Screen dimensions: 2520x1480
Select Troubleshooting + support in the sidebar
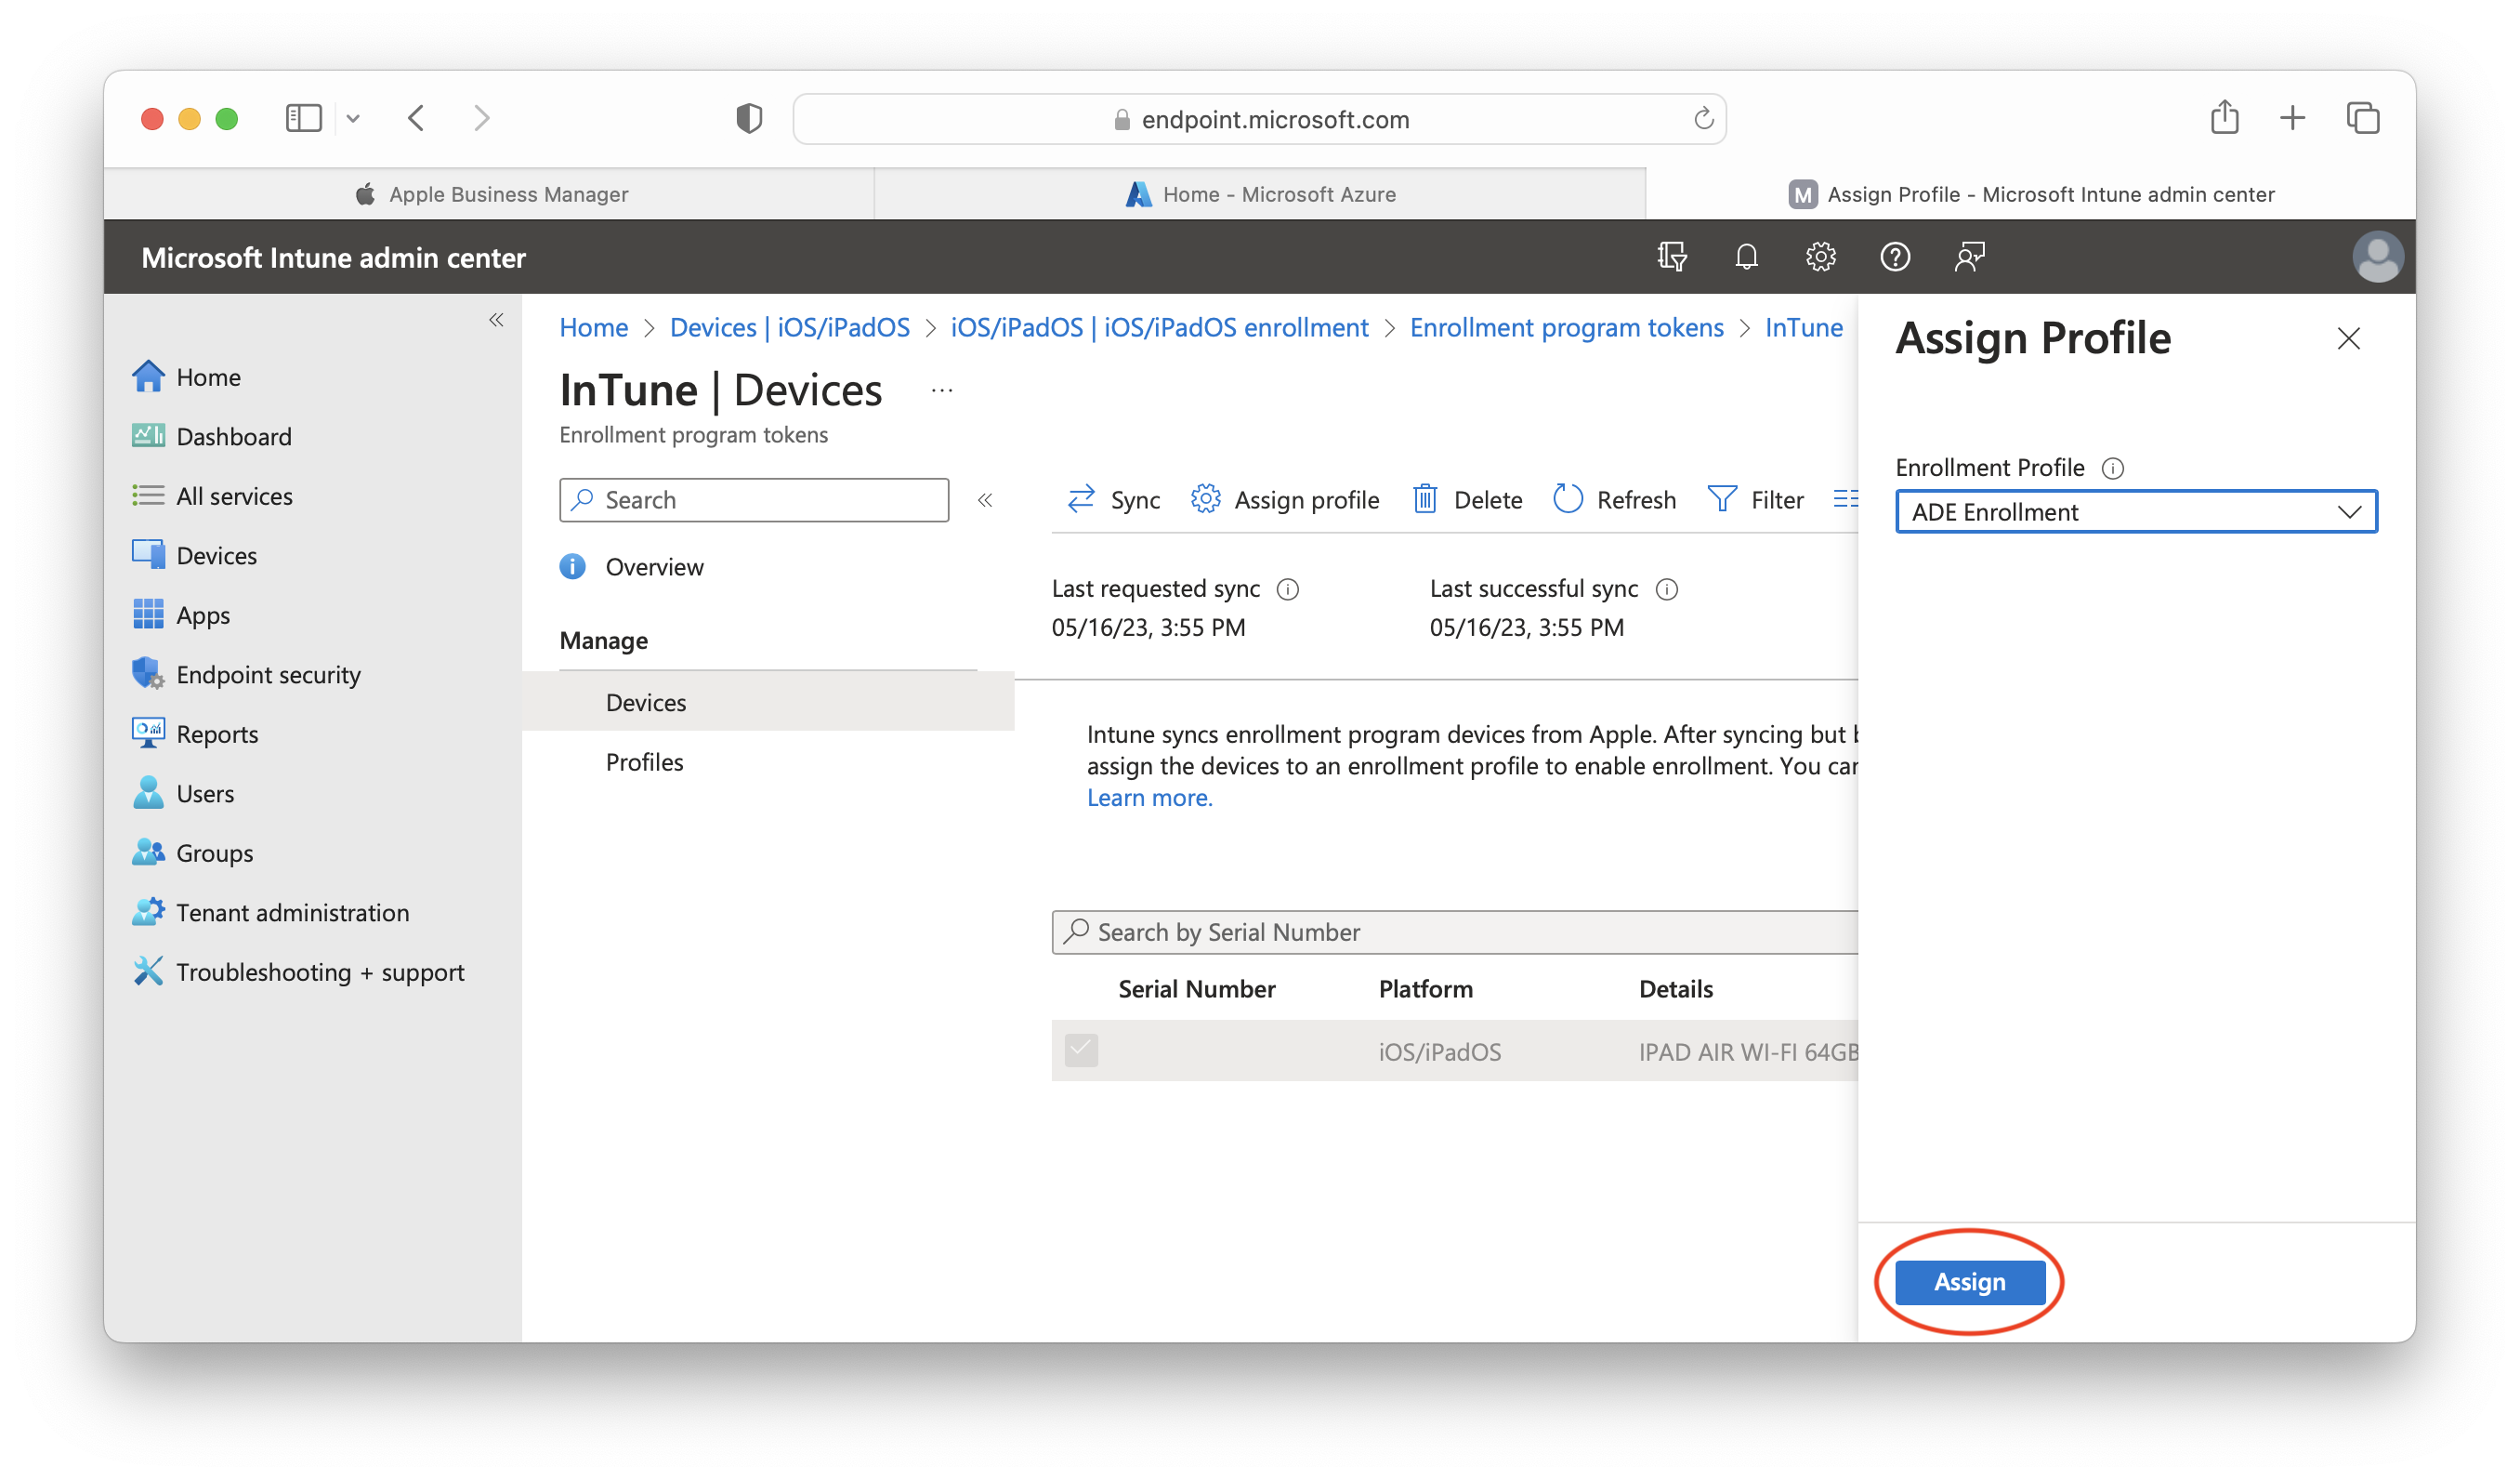(320, 971)
